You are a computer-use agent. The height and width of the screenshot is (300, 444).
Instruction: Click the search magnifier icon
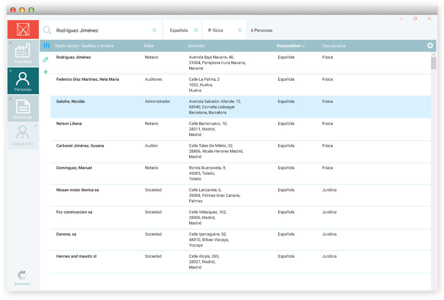click(47, 30)
